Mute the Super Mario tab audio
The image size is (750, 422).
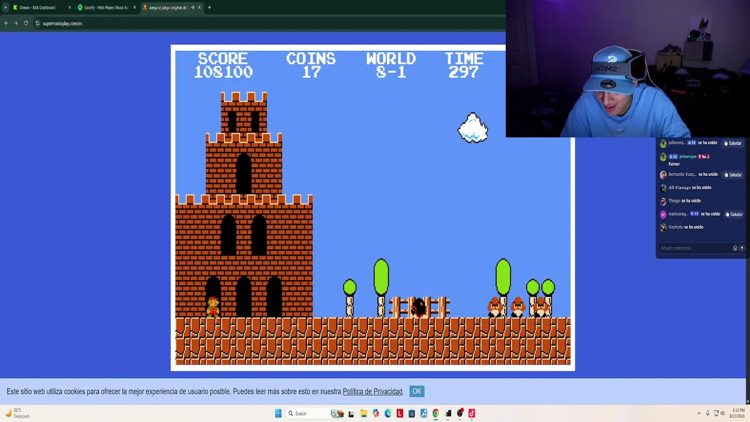click(x=192, y=8)
